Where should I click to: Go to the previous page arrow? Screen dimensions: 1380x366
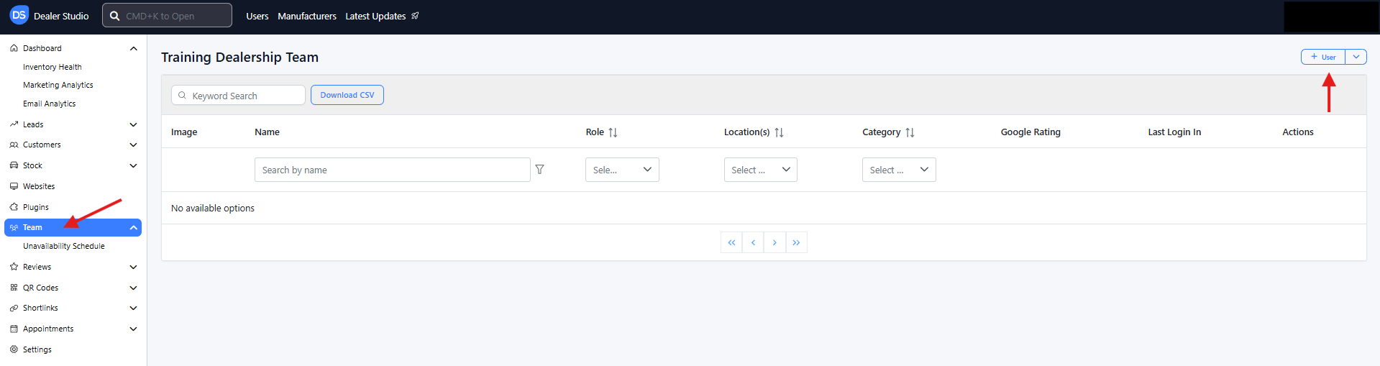pyautogui.click(x=753, y=242)
